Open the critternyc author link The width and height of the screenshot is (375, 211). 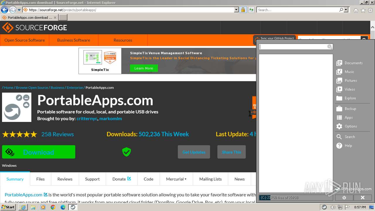(x=87, y=119)
